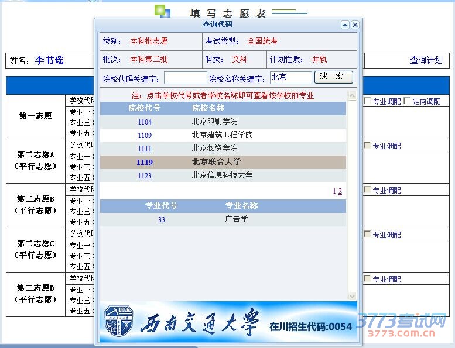The width and height of the screenshot is (455, 348).
Task: Open 北京建筑工程学院 in the school list
Action: click(x=222, y=135)
